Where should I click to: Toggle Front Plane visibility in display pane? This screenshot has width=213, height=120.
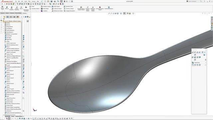(24, 36)
